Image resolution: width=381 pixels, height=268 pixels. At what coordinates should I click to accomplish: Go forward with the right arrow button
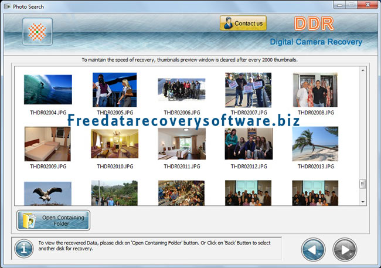[344, 249]
